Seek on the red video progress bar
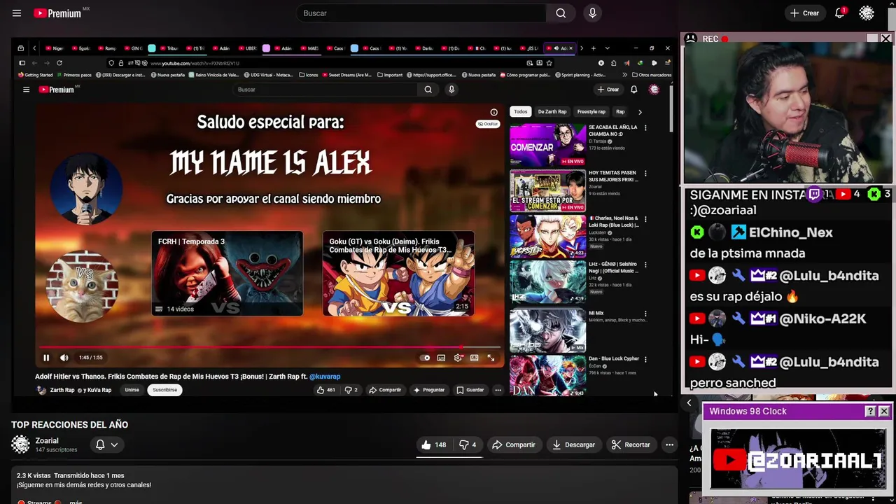This screenshot has height=504, width=896. click(269, 346)
